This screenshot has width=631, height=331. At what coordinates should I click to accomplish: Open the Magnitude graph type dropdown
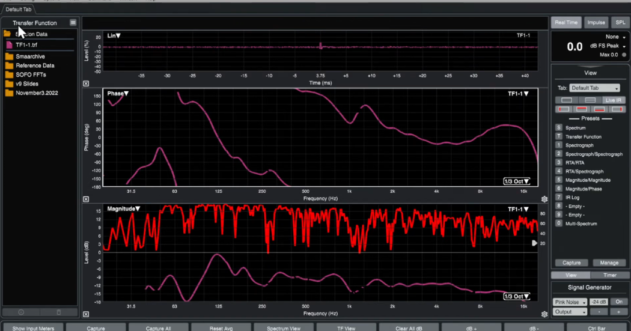click(x=124, y=208)
